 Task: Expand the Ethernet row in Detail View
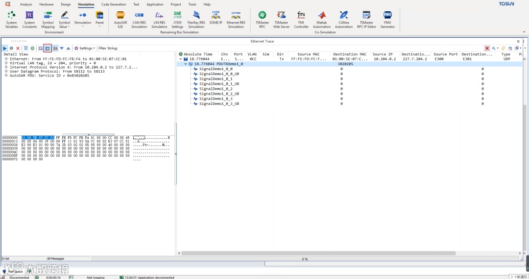click(x=6, y=59)
